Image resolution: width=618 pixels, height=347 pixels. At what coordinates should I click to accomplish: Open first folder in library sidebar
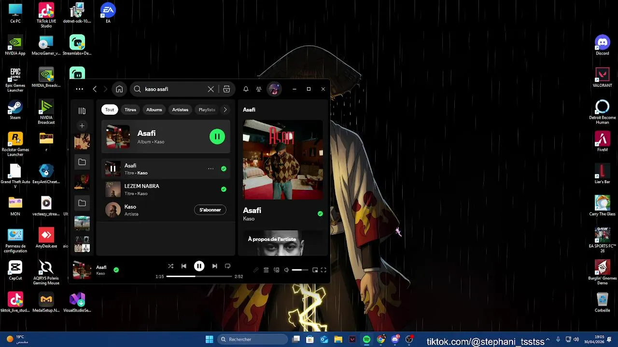pyautogui.click(x=82, y=162)
